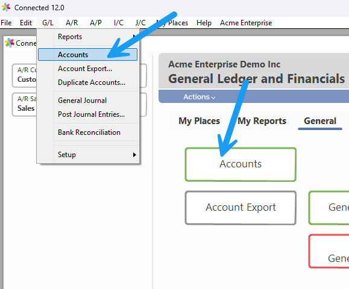Viewport: 349px width, 289px height.
Task: Open General Journal from G/L menu
Action: pos(87,101)
